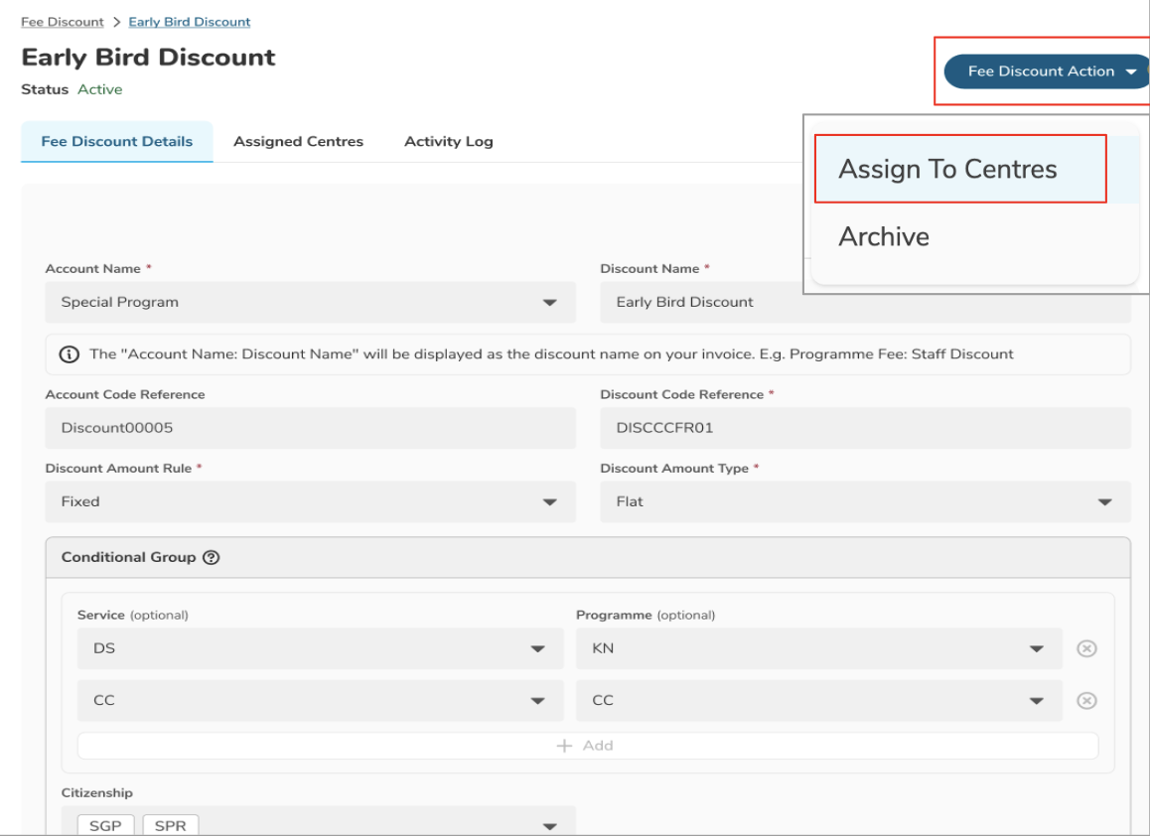Image resolution: width=1150 pixels, height=836 pixels.
Task: Click the info icon beside invoice note
Action: click(x=70, y=354)
